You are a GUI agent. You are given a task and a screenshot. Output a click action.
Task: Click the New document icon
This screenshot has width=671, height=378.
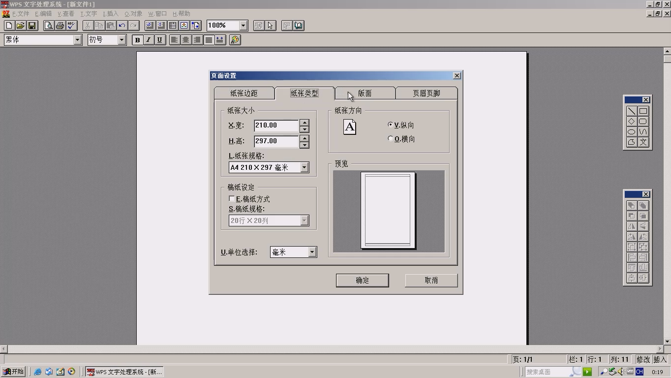click(9, 26)
